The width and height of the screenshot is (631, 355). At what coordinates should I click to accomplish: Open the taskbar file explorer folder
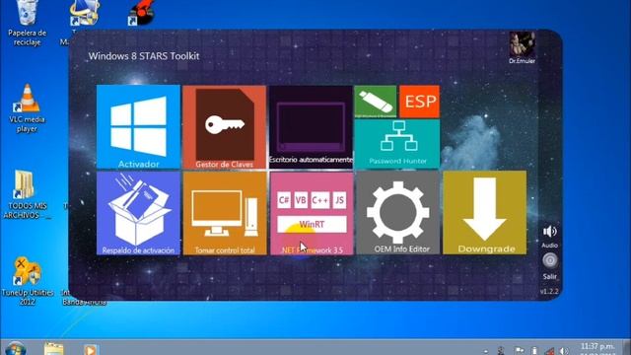point(54,348)
